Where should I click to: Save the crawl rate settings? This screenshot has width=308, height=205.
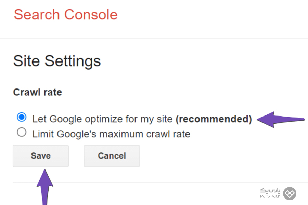[x=41, y=156]
